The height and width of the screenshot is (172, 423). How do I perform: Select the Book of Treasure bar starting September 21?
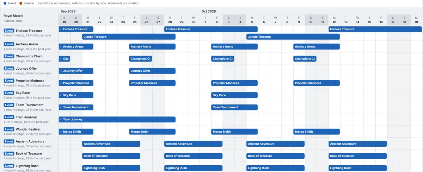[x=111, y=156]
